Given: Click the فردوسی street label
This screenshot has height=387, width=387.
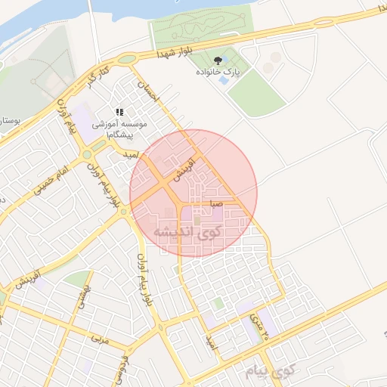Looking at the screenshot, I should point(121,370).
